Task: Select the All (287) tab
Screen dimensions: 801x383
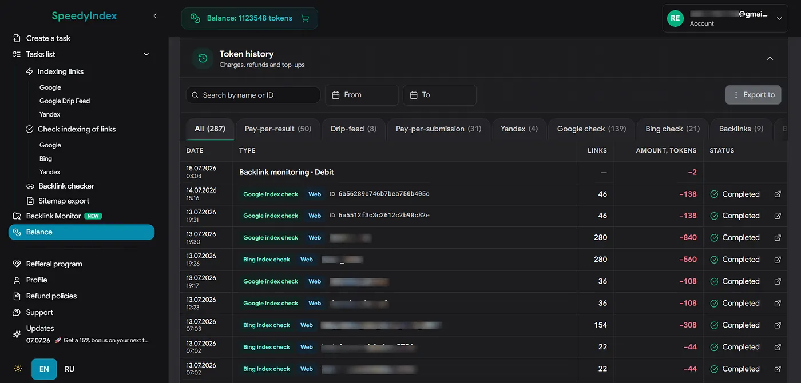Action: [x=210, y=129]
